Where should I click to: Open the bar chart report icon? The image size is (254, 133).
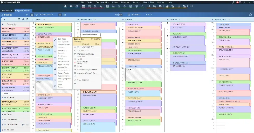pos(167,6)
